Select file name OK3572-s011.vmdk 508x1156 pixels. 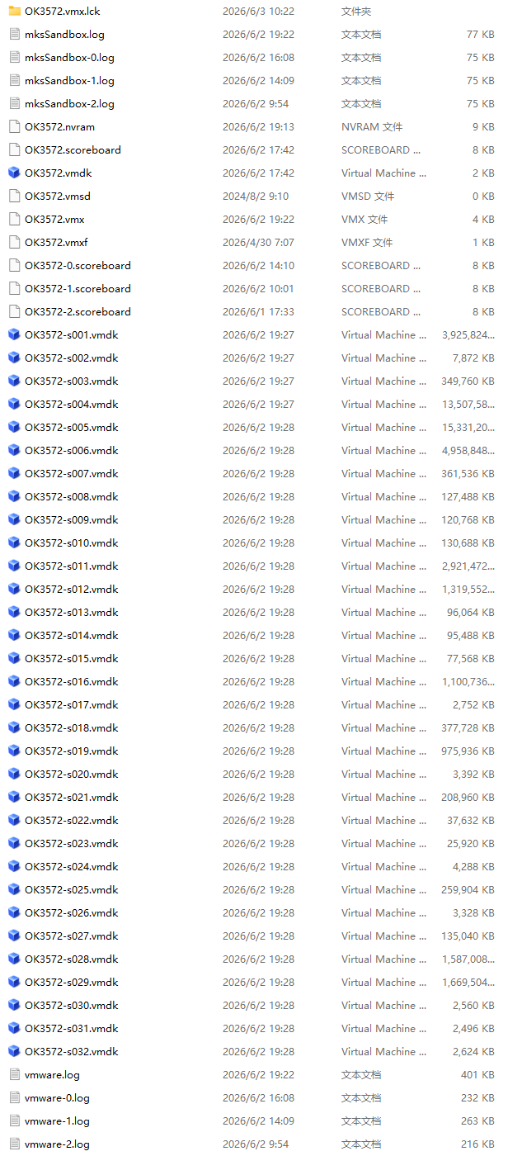72,566
